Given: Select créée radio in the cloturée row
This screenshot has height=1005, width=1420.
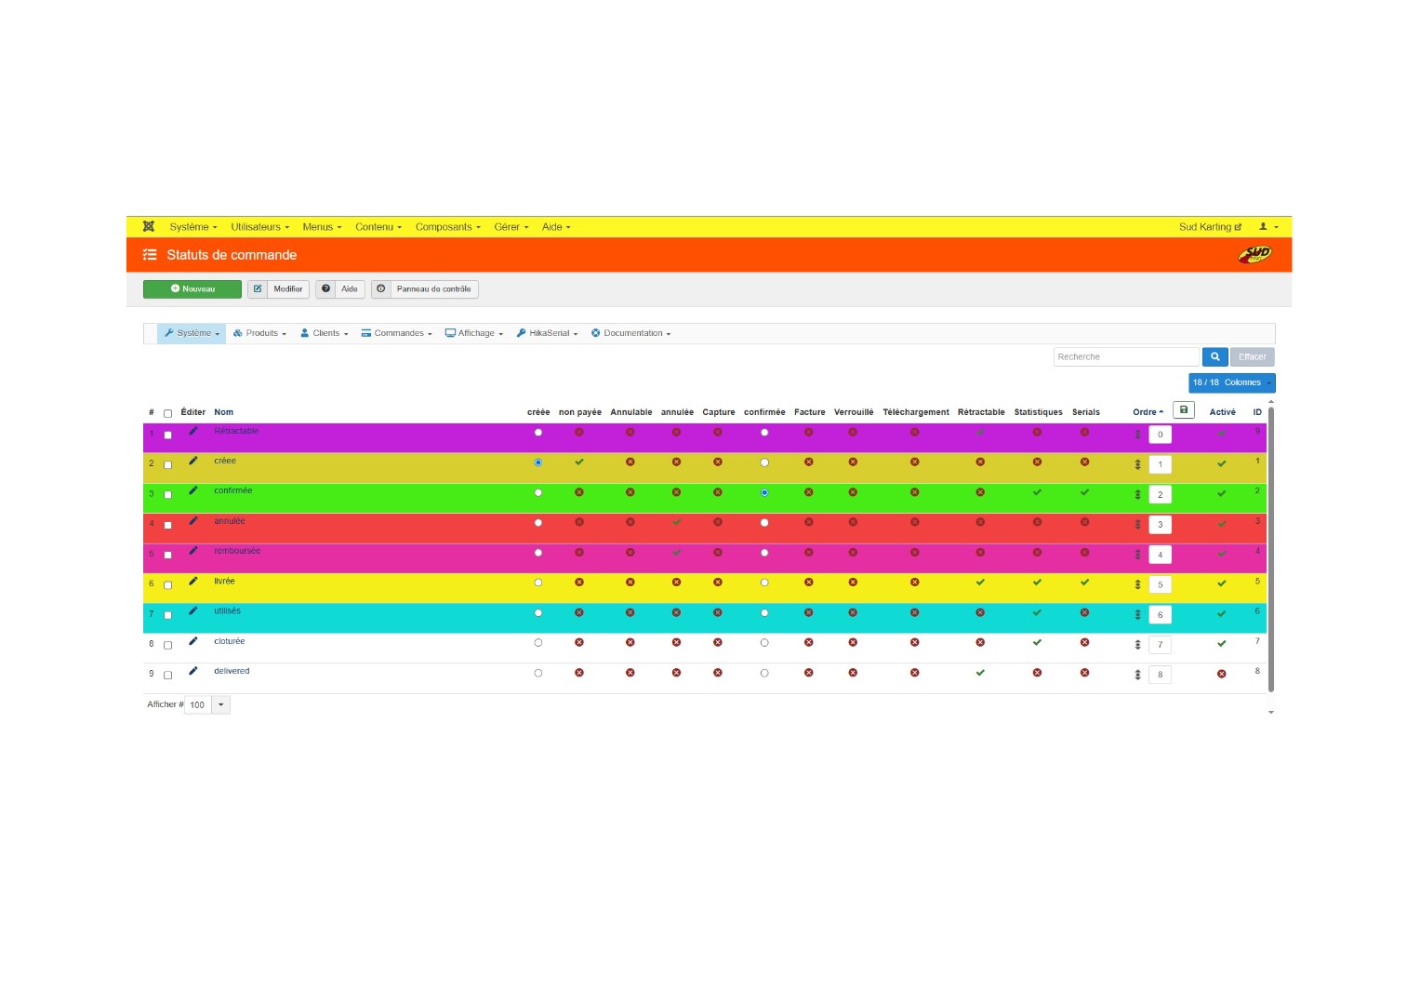Looking at the screenshot, I should click(538, 643).
